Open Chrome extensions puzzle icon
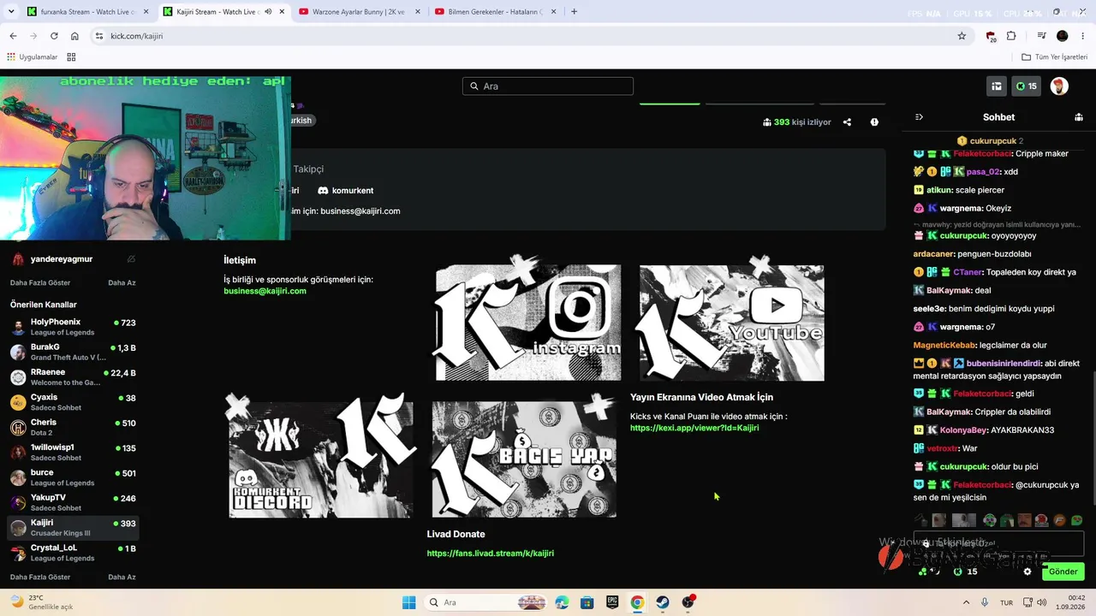The image size is (1096, 616). (x=1011, y=36)
